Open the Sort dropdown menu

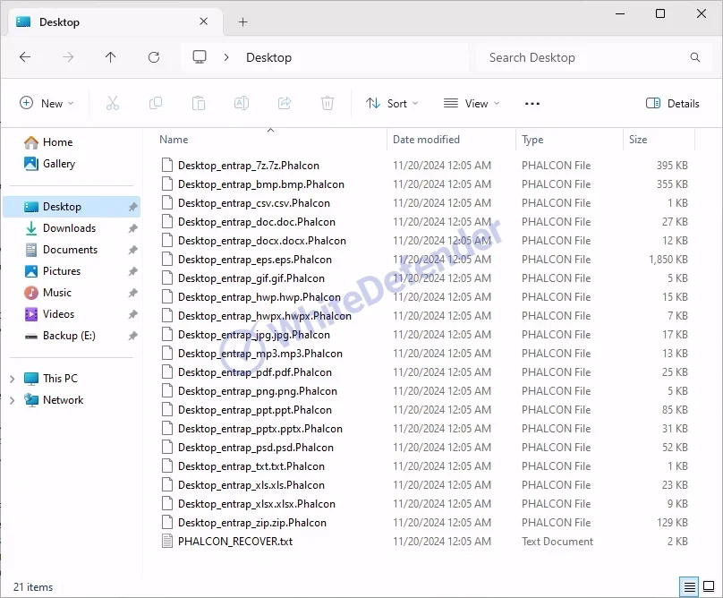(392, 103)
